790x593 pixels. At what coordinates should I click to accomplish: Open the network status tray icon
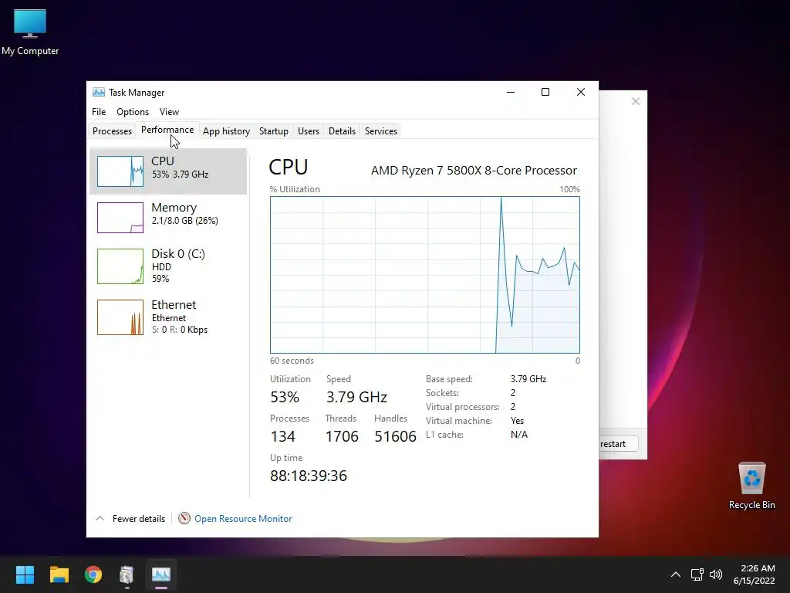(x=697, y=574)
